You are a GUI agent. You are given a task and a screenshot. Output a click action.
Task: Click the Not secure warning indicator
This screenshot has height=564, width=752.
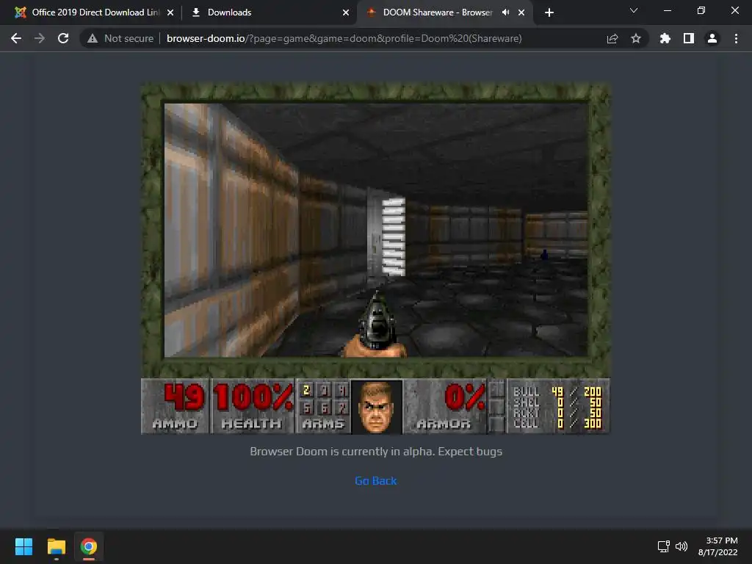pos(120,38)
